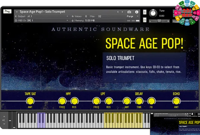Click the small Space Age Pop preview thumbnail

(175, 123)
